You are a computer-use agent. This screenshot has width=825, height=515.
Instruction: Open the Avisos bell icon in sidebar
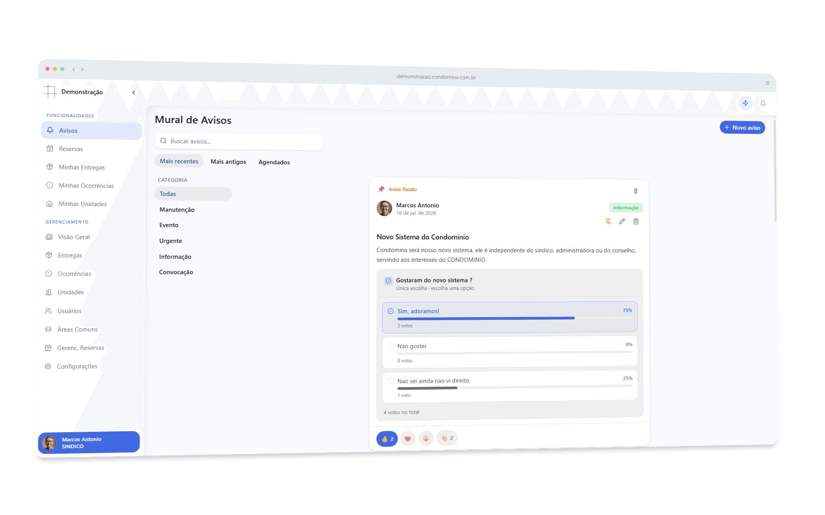50,130
